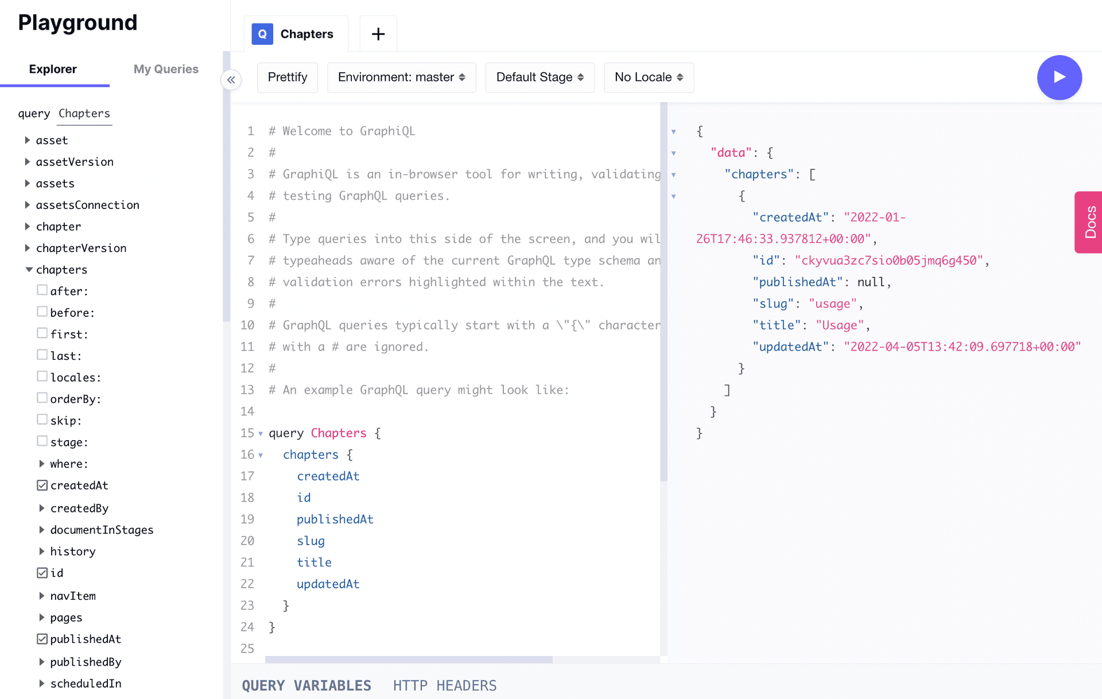Toggle the publishedAt checkbox in Explorer

[42, 639]
